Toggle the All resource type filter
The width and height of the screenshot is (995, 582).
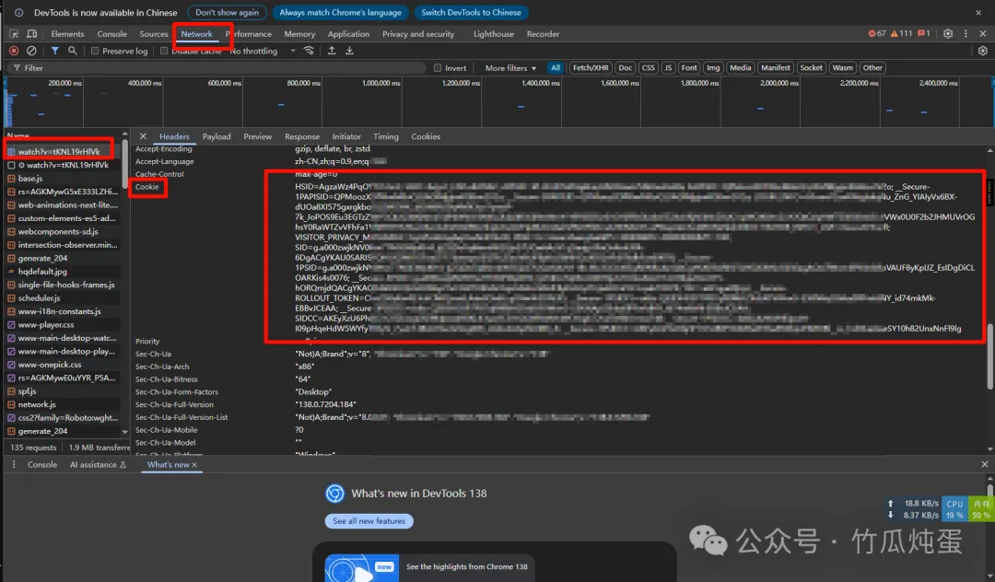tap(556, 68)
